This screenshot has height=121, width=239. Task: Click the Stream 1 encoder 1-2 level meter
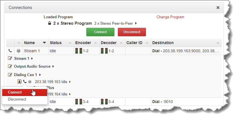click(78, 51)
